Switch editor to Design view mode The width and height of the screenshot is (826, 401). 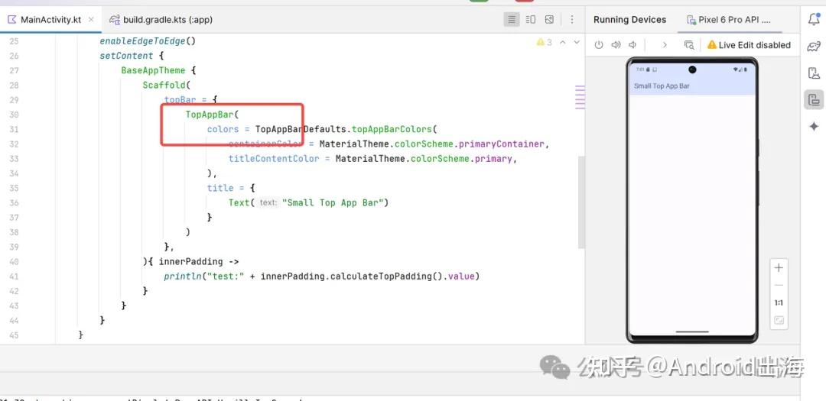click(549, 20)
